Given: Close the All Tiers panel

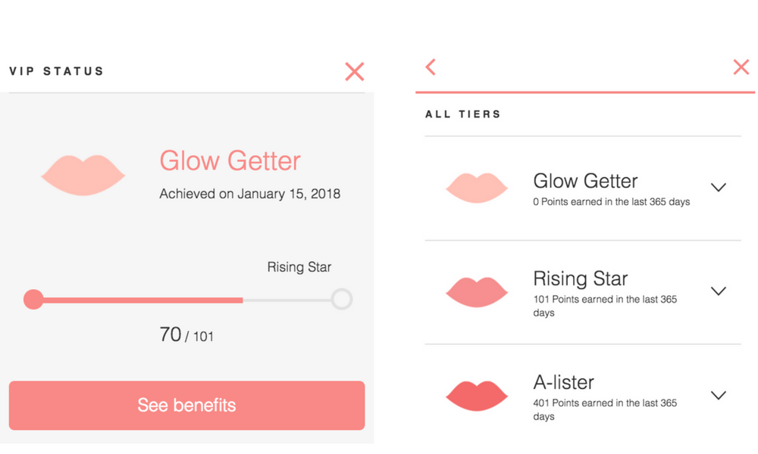Looking at the screenshot, I should (x=741, y=67).
